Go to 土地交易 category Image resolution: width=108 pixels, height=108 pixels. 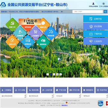click(47, 90)
